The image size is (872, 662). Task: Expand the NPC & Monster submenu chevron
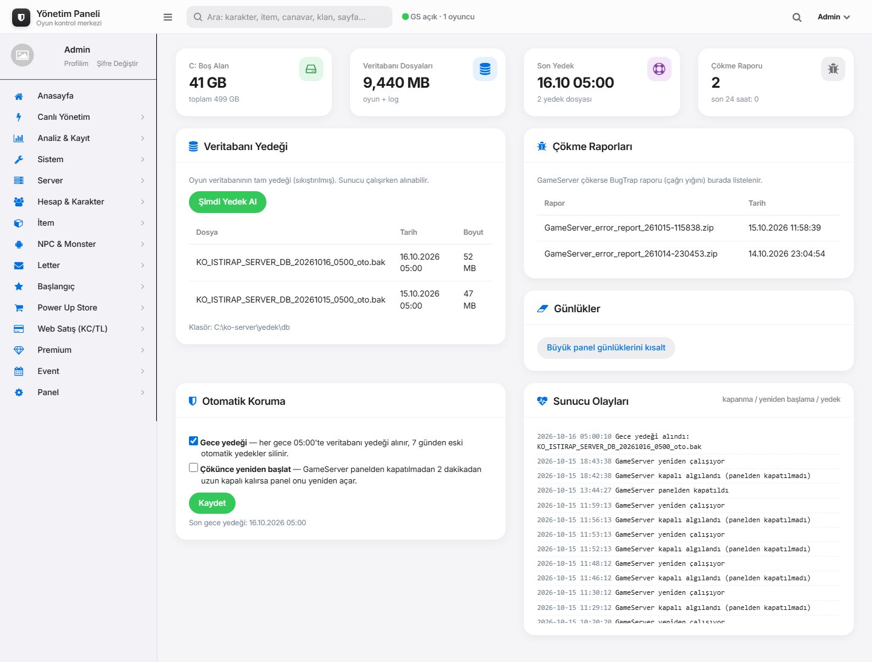(x=143, y=244)
